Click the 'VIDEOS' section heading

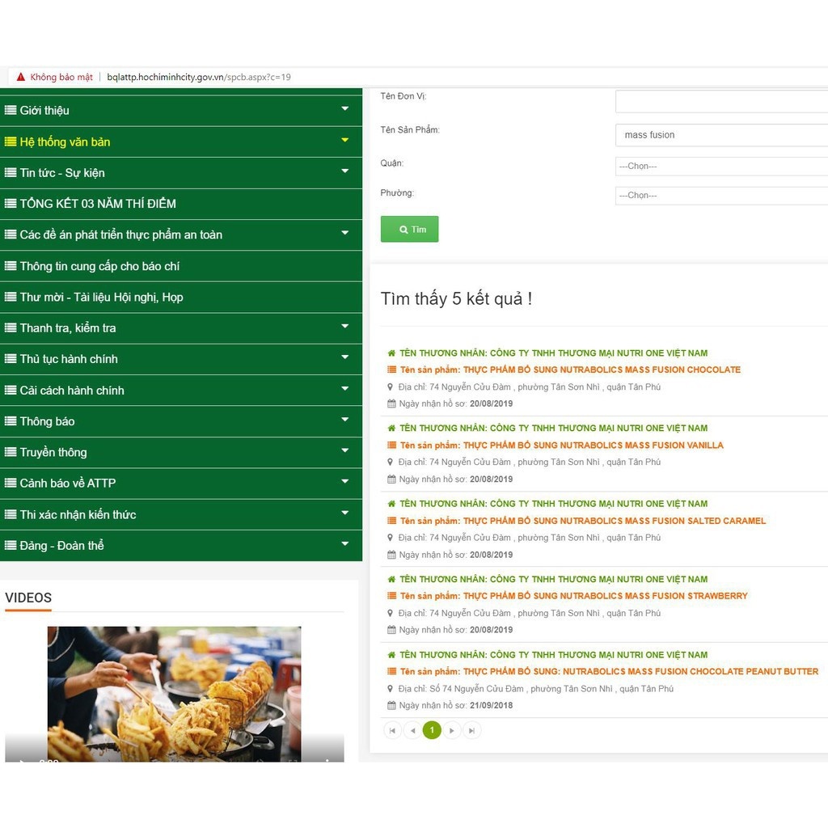[x=28, y=598]
